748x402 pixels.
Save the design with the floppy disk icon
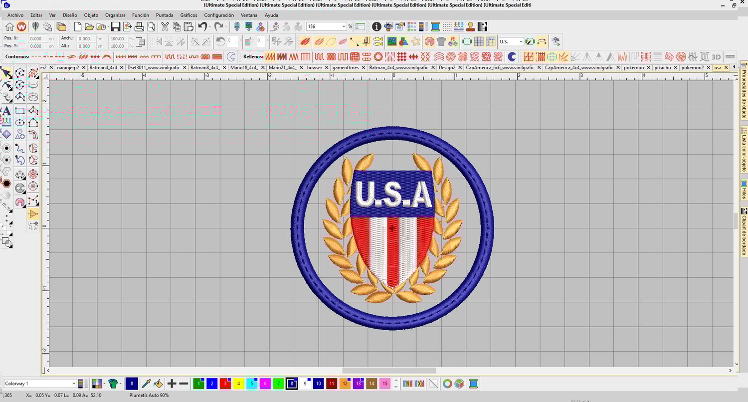click(x=116, y=27)
